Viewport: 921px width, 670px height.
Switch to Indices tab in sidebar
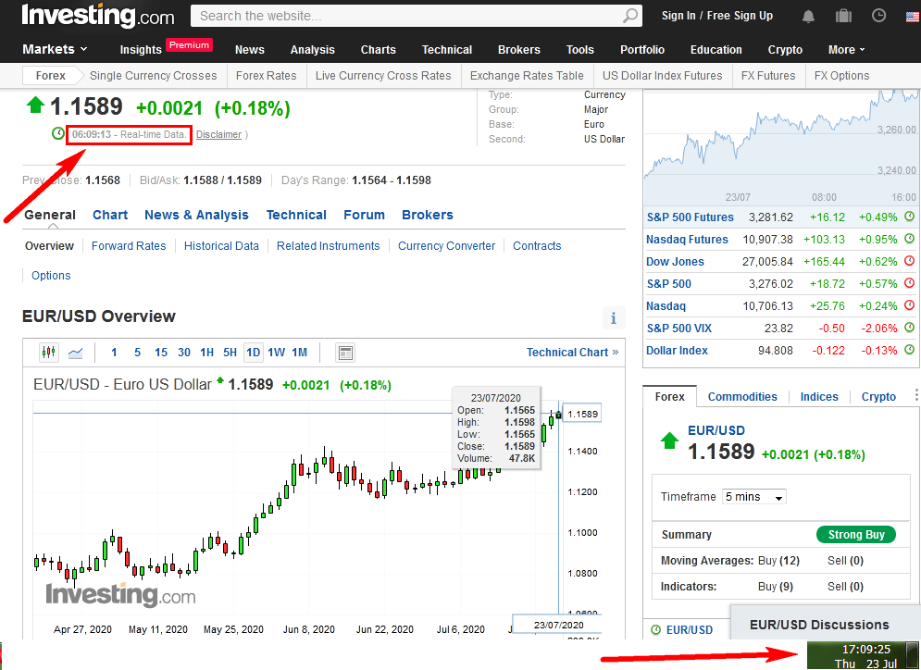[x=819, y=396]
